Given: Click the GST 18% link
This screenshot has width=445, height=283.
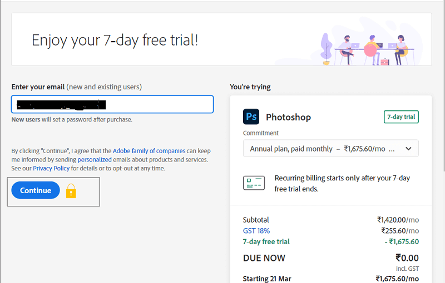Looking at the screenshot, I should coord(256,231).
